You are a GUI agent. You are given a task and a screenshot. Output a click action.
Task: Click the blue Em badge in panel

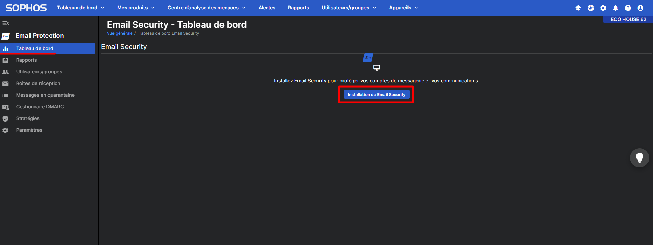[368, 58]
